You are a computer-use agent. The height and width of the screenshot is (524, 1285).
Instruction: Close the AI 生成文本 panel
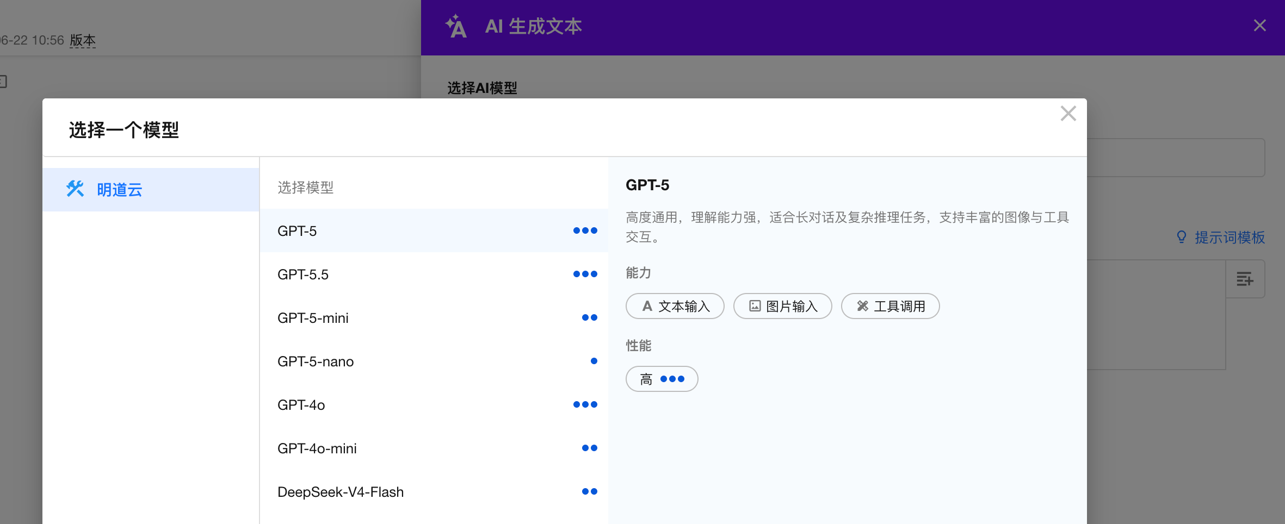(1260, 26)
